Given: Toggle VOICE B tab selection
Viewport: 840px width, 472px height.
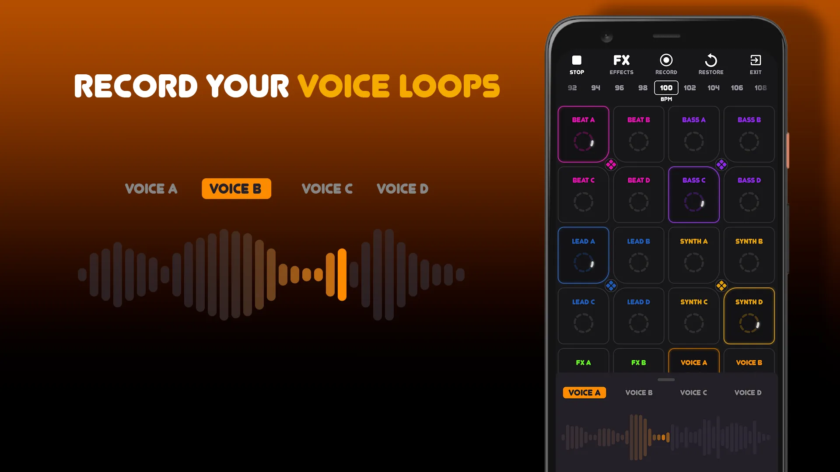Looking at the screenshot, I should point(639,392).
